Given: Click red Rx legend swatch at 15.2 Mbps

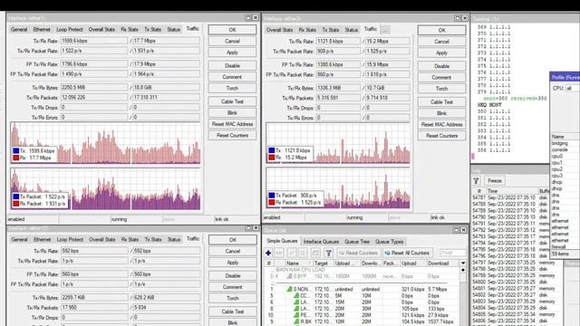Looking at the screenshot, I should (272, 158).
